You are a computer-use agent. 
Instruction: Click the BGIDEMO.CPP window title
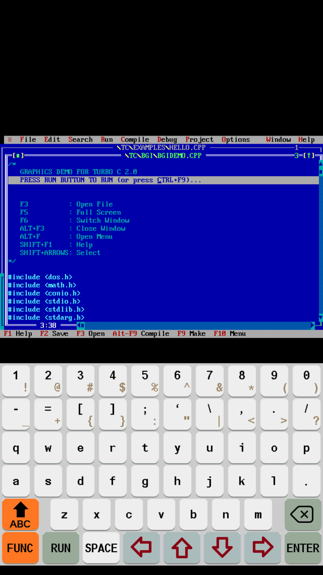tap(163, 156)
